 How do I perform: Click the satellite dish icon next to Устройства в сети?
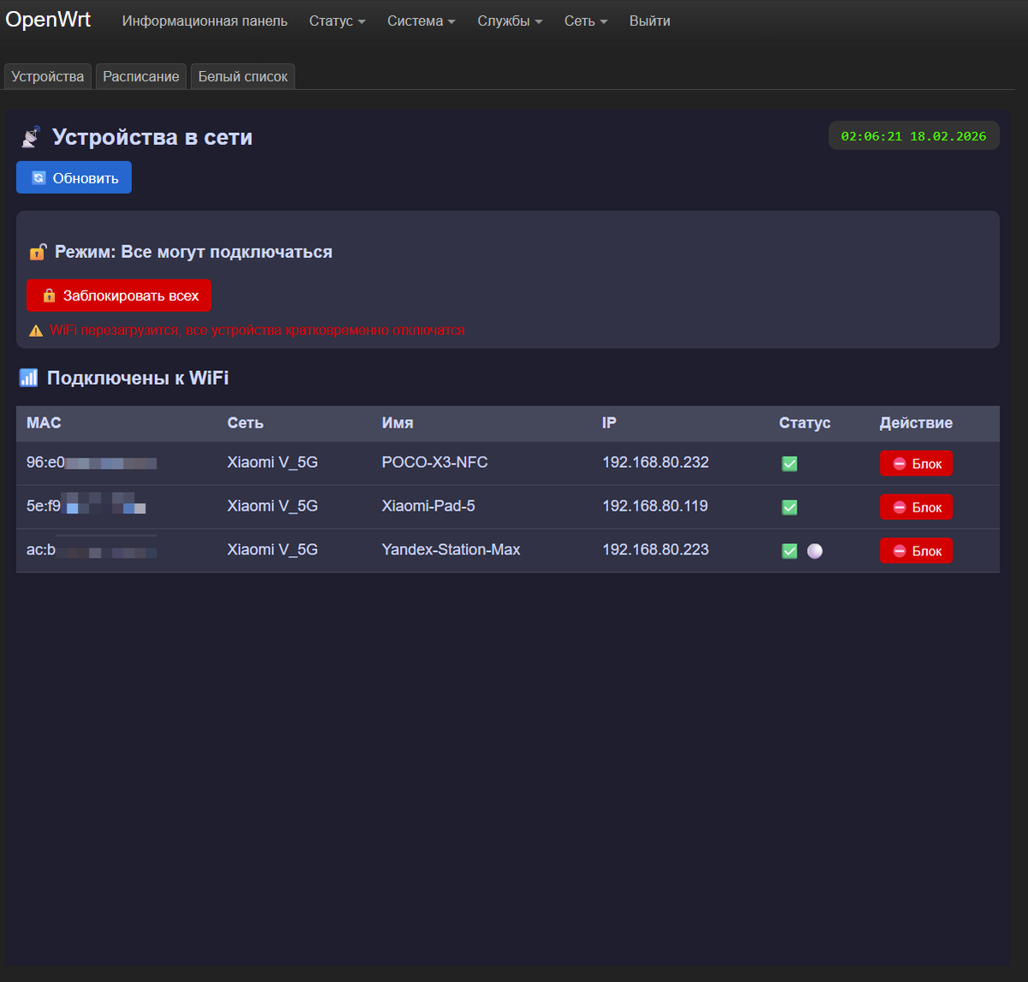pos(31,137)
